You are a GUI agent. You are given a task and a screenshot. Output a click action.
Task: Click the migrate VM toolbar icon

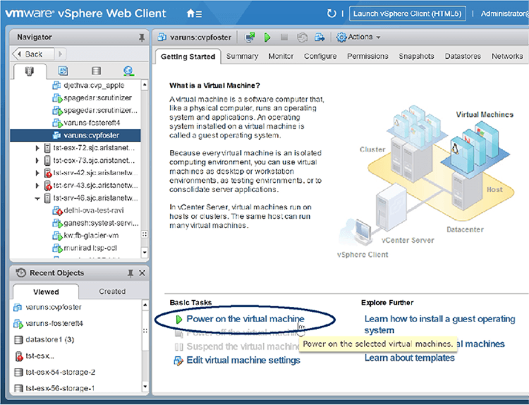tap(320, 37)
